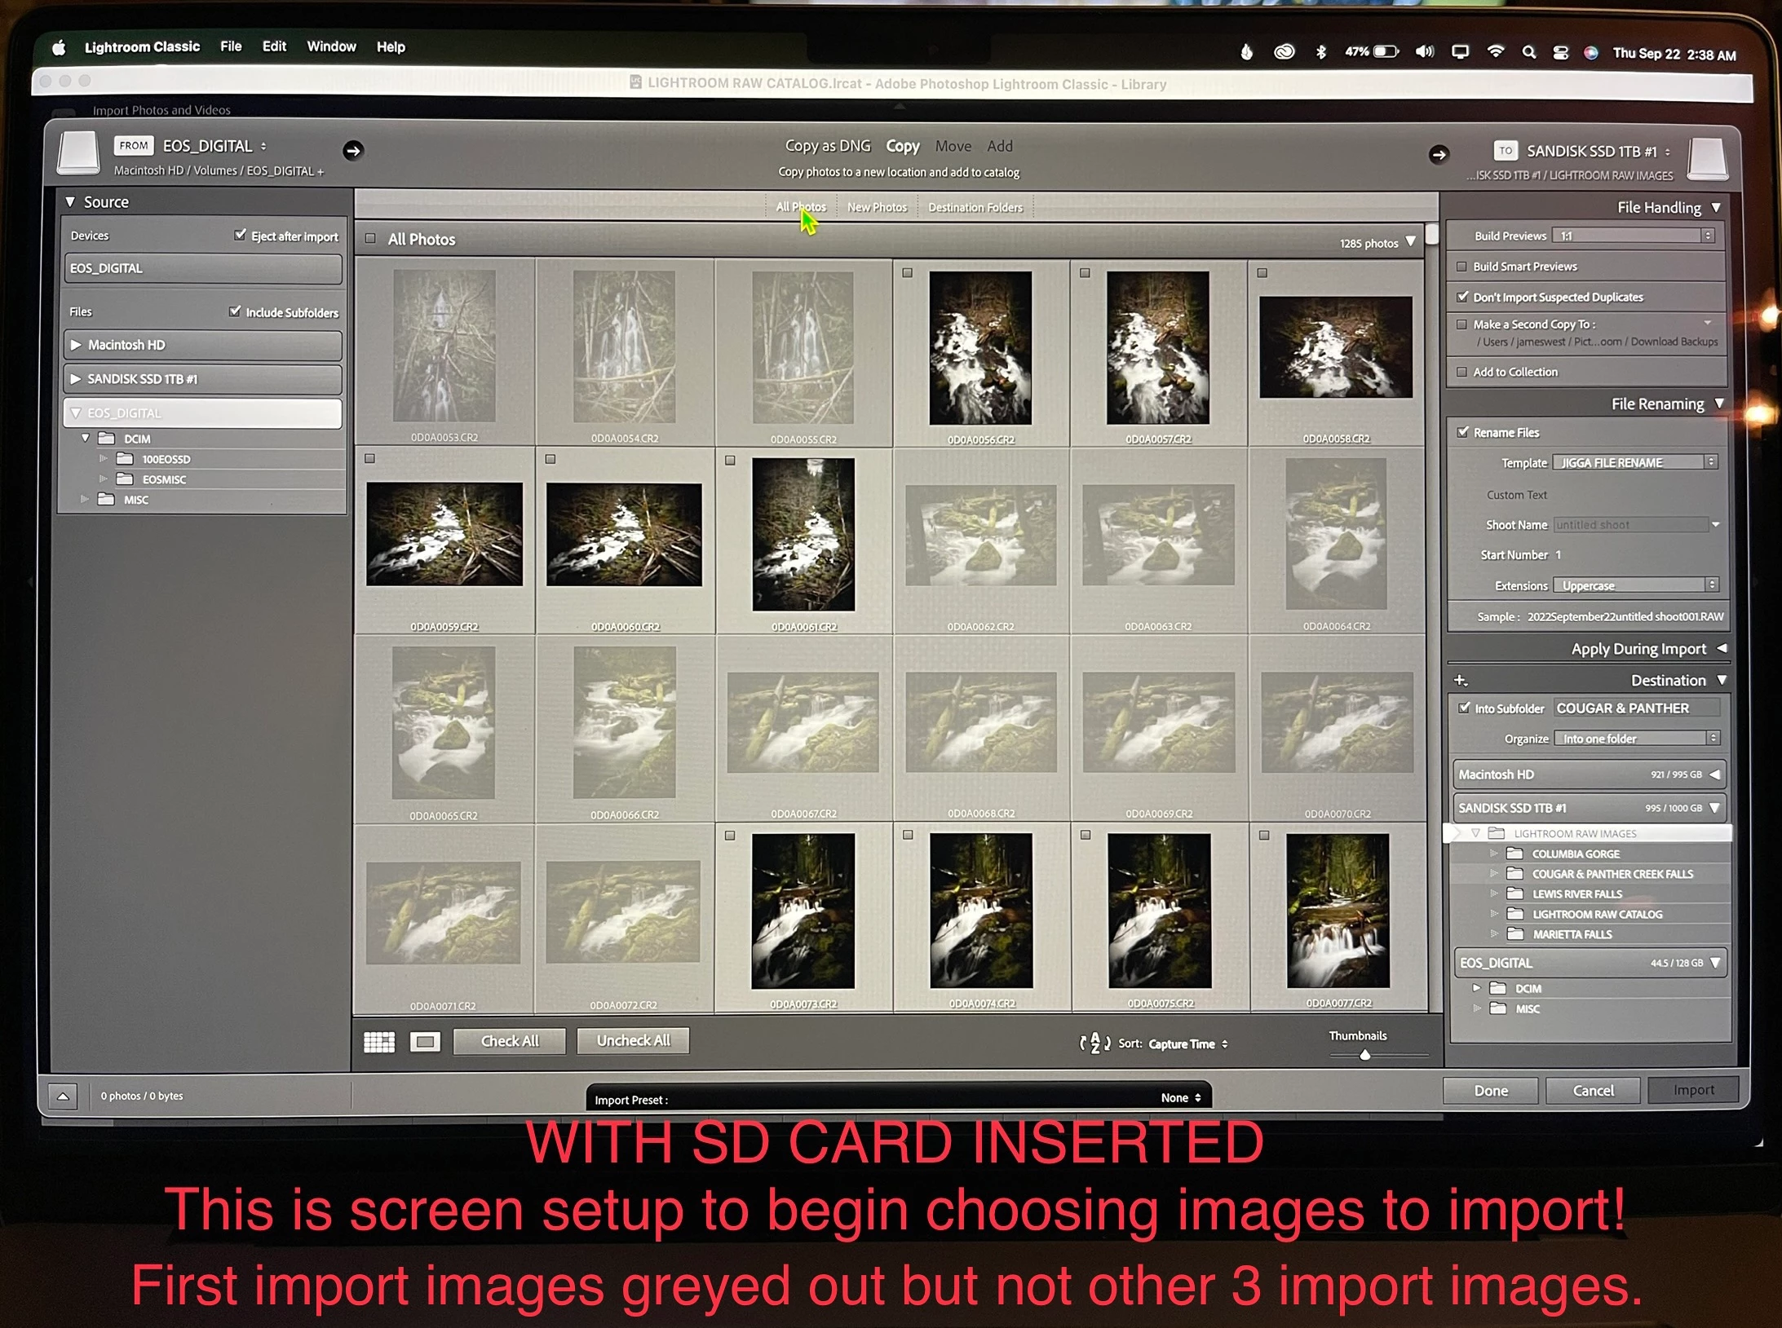This screenshot has width=1782, height=1328.
Task: Disable Don't Import Suspected Duplicates
Action: (1462, 297)
